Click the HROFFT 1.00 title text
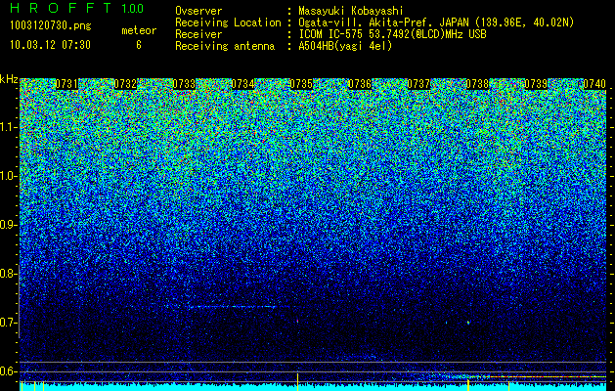 click(77, 8)
